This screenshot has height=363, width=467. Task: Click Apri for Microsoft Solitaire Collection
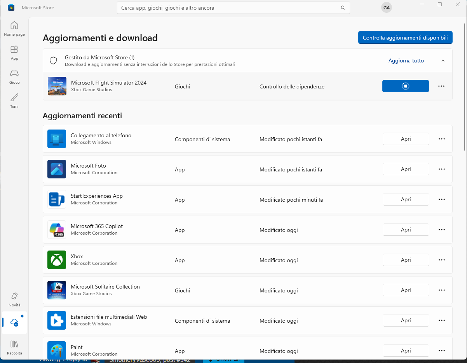click(406, 290)
